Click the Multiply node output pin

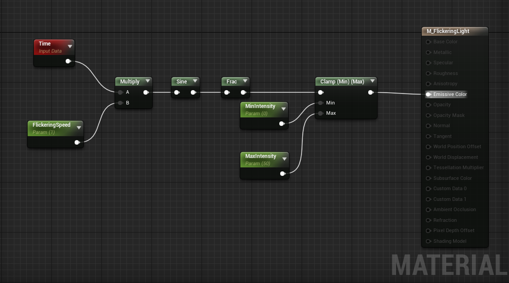click(146, 92)
